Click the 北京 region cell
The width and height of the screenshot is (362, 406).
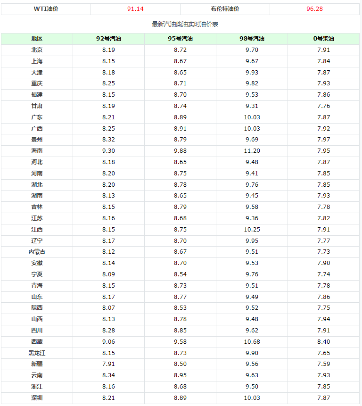(x=37, y=50)
